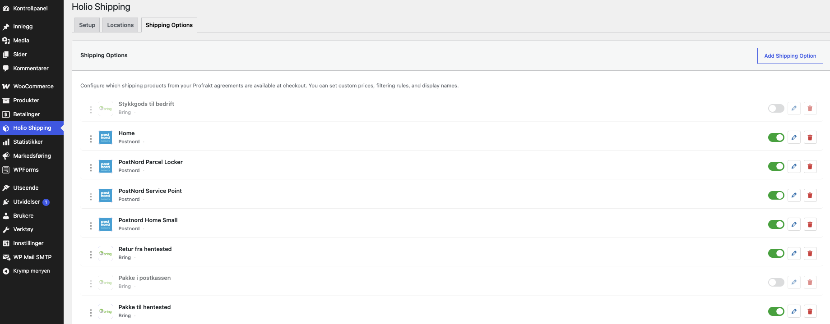This screenshot has height=324, width=830.
Task: Turn off PostNord Parcel Locker toggle
Action: click(776, 166)
